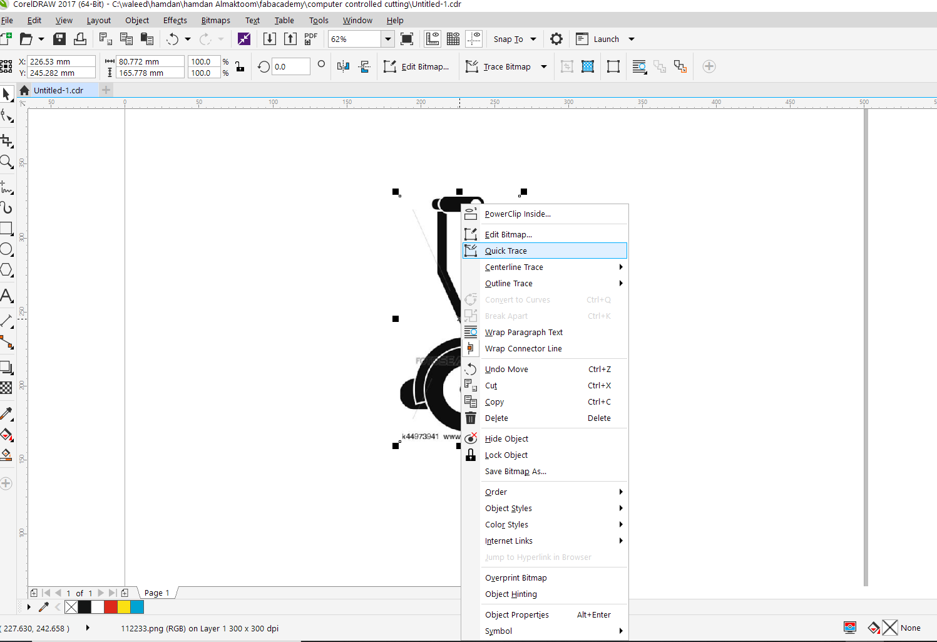Select the Pick tool in the toolbox
This screenshot has height=642, width=937.
6,95
